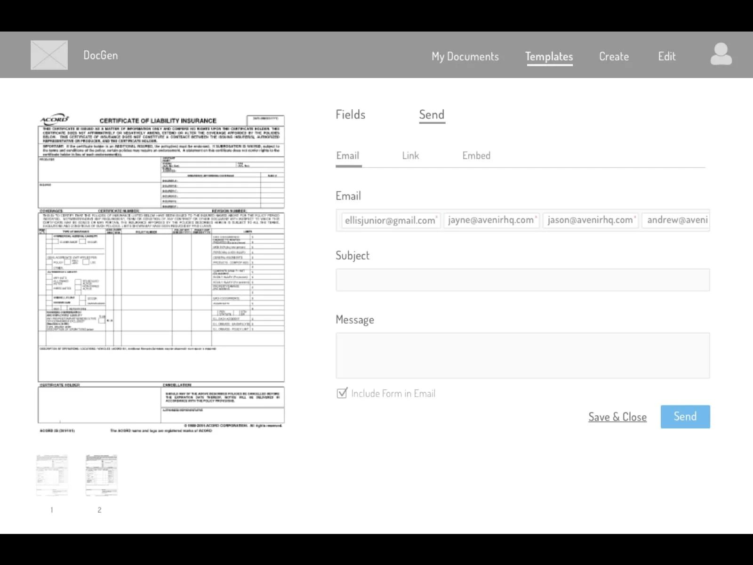Screen dimensions: 753x565
Task: Click the blue Send button
Action: pyautogui.click(x=685, y=417)
